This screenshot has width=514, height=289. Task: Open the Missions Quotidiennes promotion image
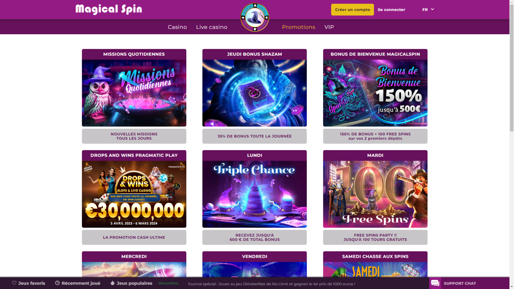(134, 93)
